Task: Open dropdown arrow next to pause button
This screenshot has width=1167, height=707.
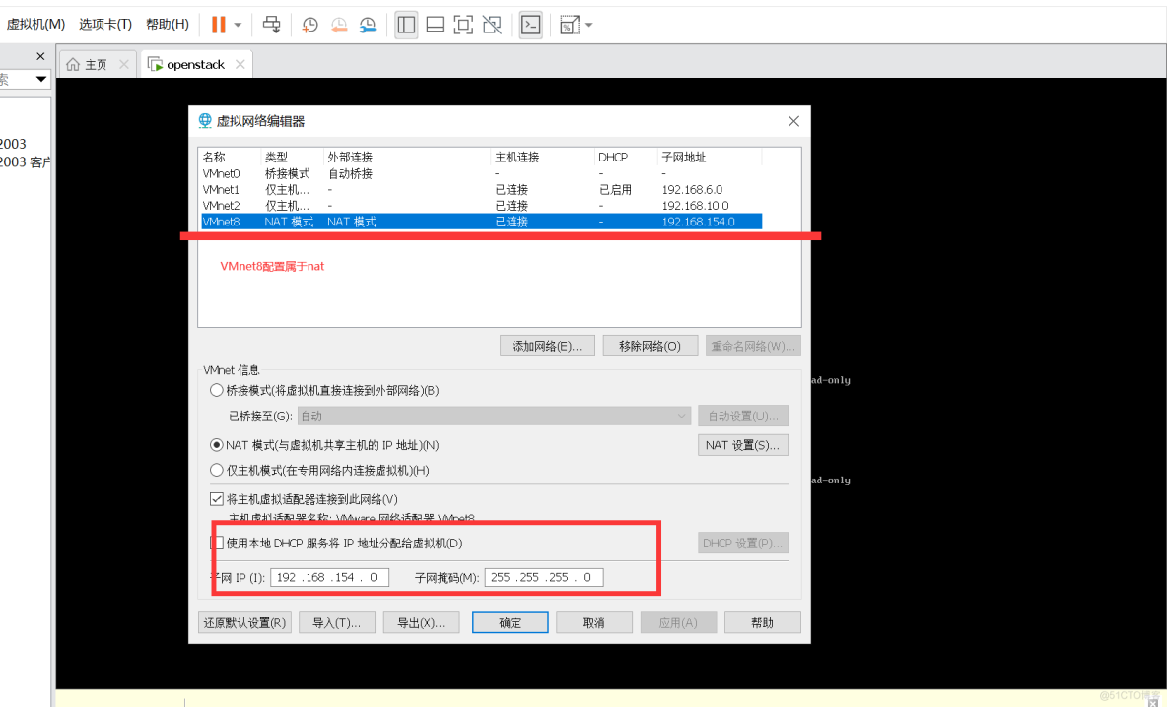Action: 239,26
